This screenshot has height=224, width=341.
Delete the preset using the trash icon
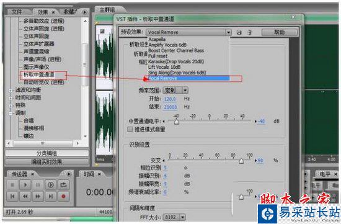click(250, 32)
